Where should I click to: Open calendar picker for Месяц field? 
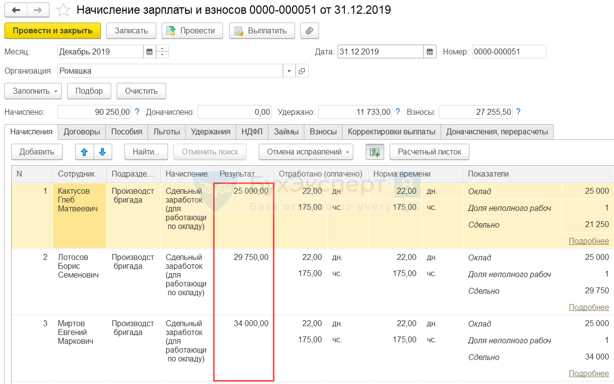tap(149, 52)
